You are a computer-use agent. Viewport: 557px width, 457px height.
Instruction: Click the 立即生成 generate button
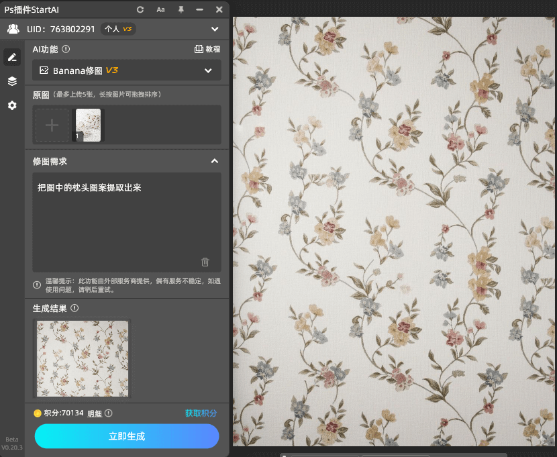point(126,436)
